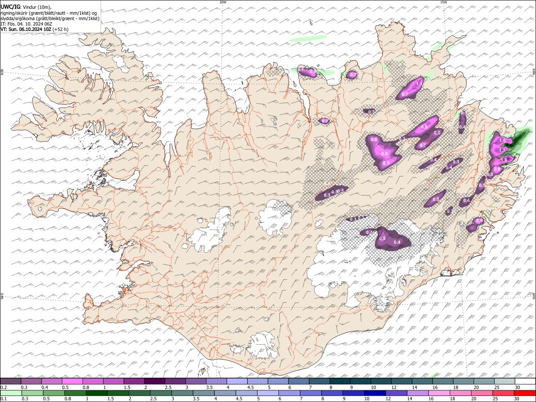Screen dimensions: 536x402
Task: Click the '0.6' precipitation value on the map
Action: [374, 139]
